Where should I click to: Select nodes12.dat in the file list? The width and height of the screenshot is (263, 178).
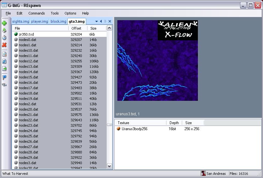(x=59, y=61)
